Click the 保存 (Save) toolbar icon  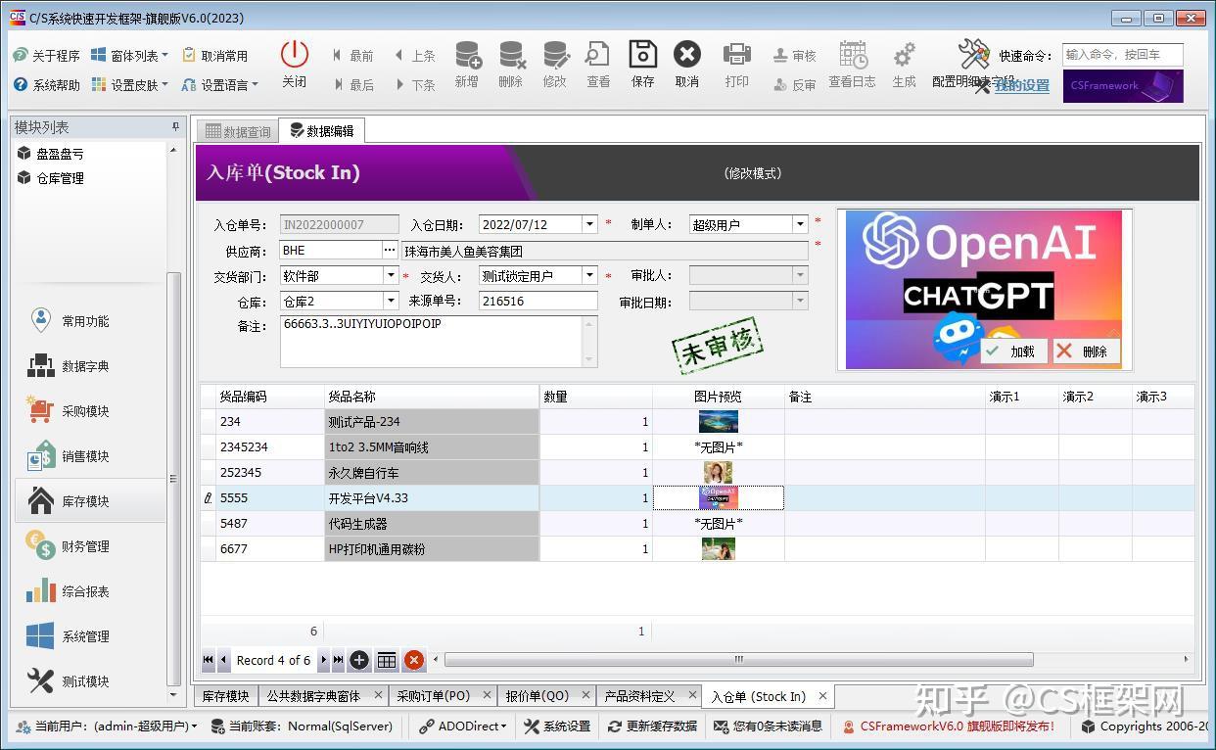(x=642, y=64)
